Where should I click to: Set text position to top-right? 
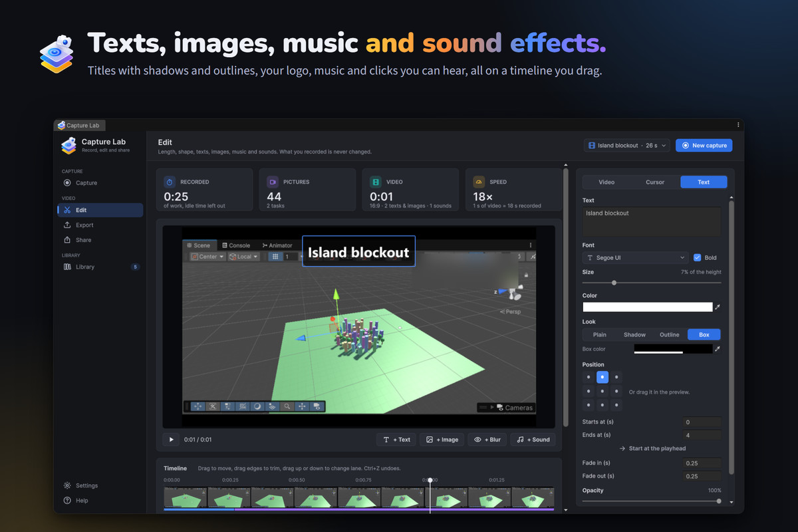[616, 377]
